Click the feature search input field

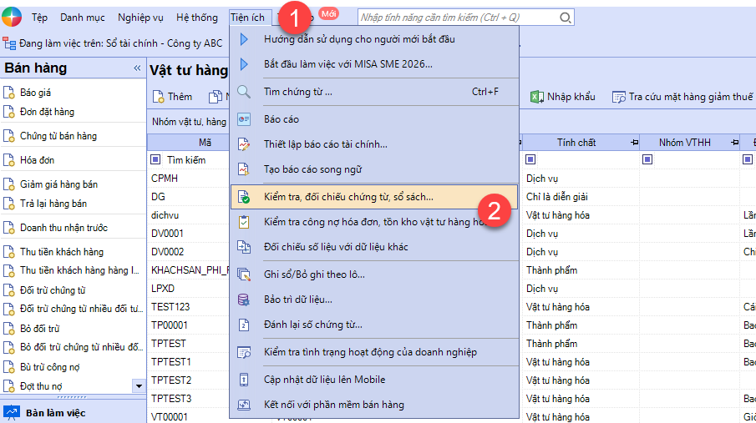[x=458, y=18]
